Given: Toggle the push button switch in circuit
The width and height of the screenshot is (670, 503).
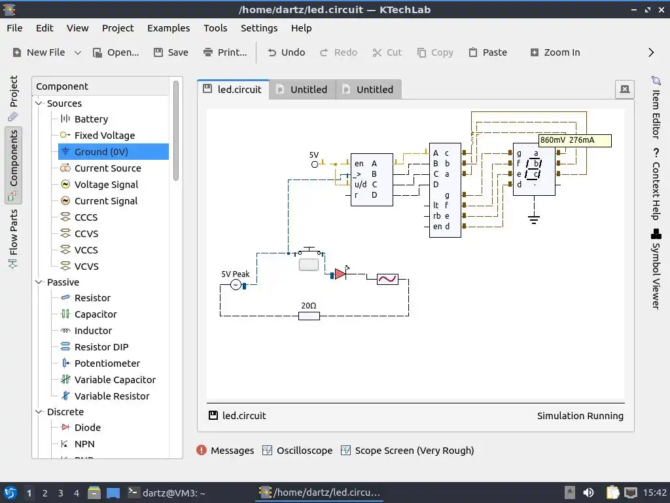Looking at the screenshot, I should 309,265.
